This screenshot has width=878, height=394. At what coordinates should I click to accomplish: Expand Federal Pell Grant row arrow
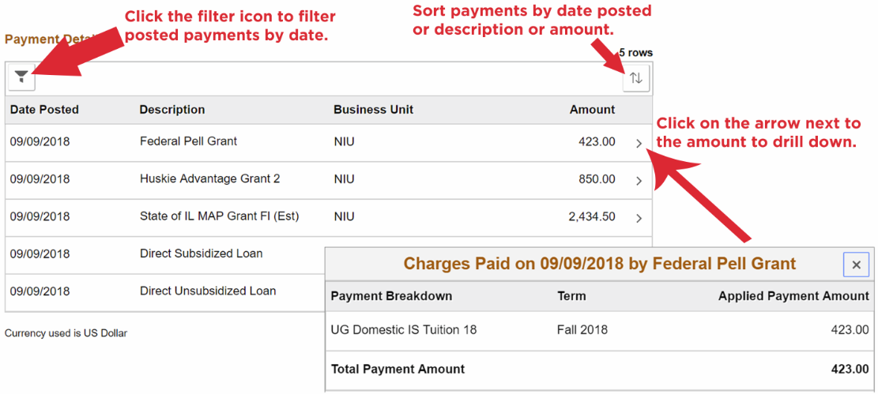639,144
